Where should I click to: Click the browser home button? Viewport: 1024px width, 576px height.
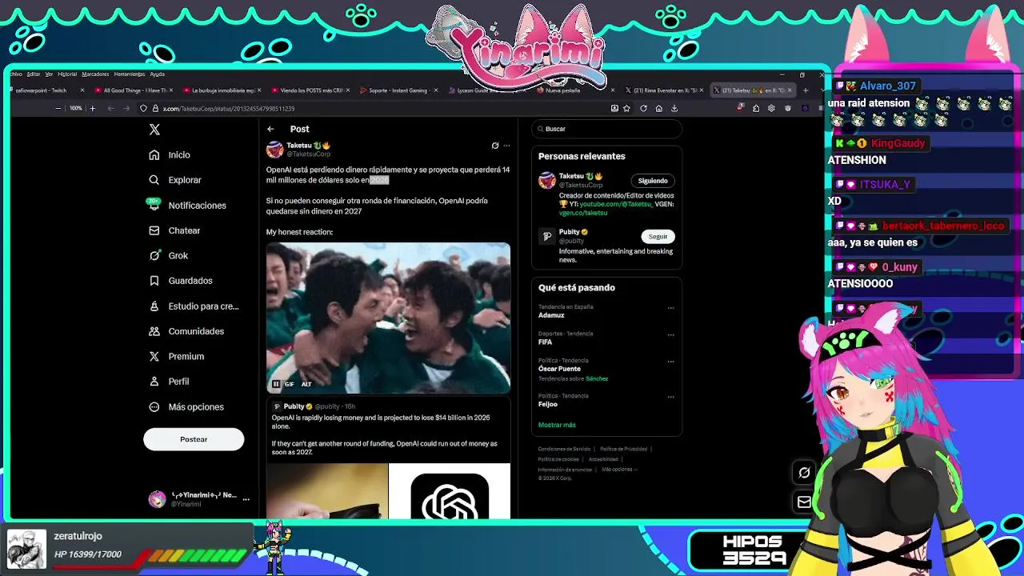pyautogui.click(x=658, y=108)
